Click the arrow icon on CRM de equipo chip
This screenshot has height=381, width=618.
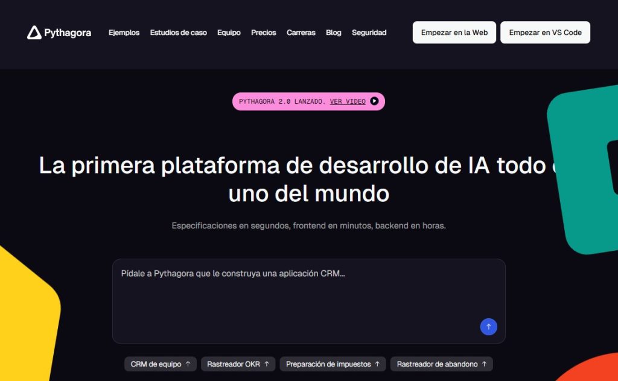click(188, 364)
